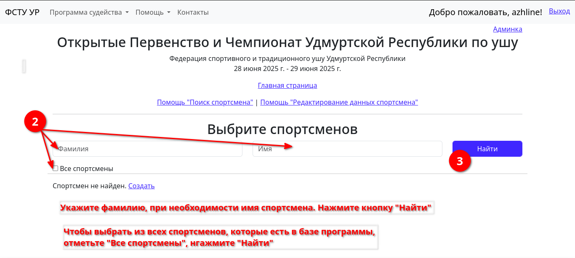Click the "ФСТУ УР" brand link
Screen dimensions: 575x258
pyautogui.click(x=22, y=12)
